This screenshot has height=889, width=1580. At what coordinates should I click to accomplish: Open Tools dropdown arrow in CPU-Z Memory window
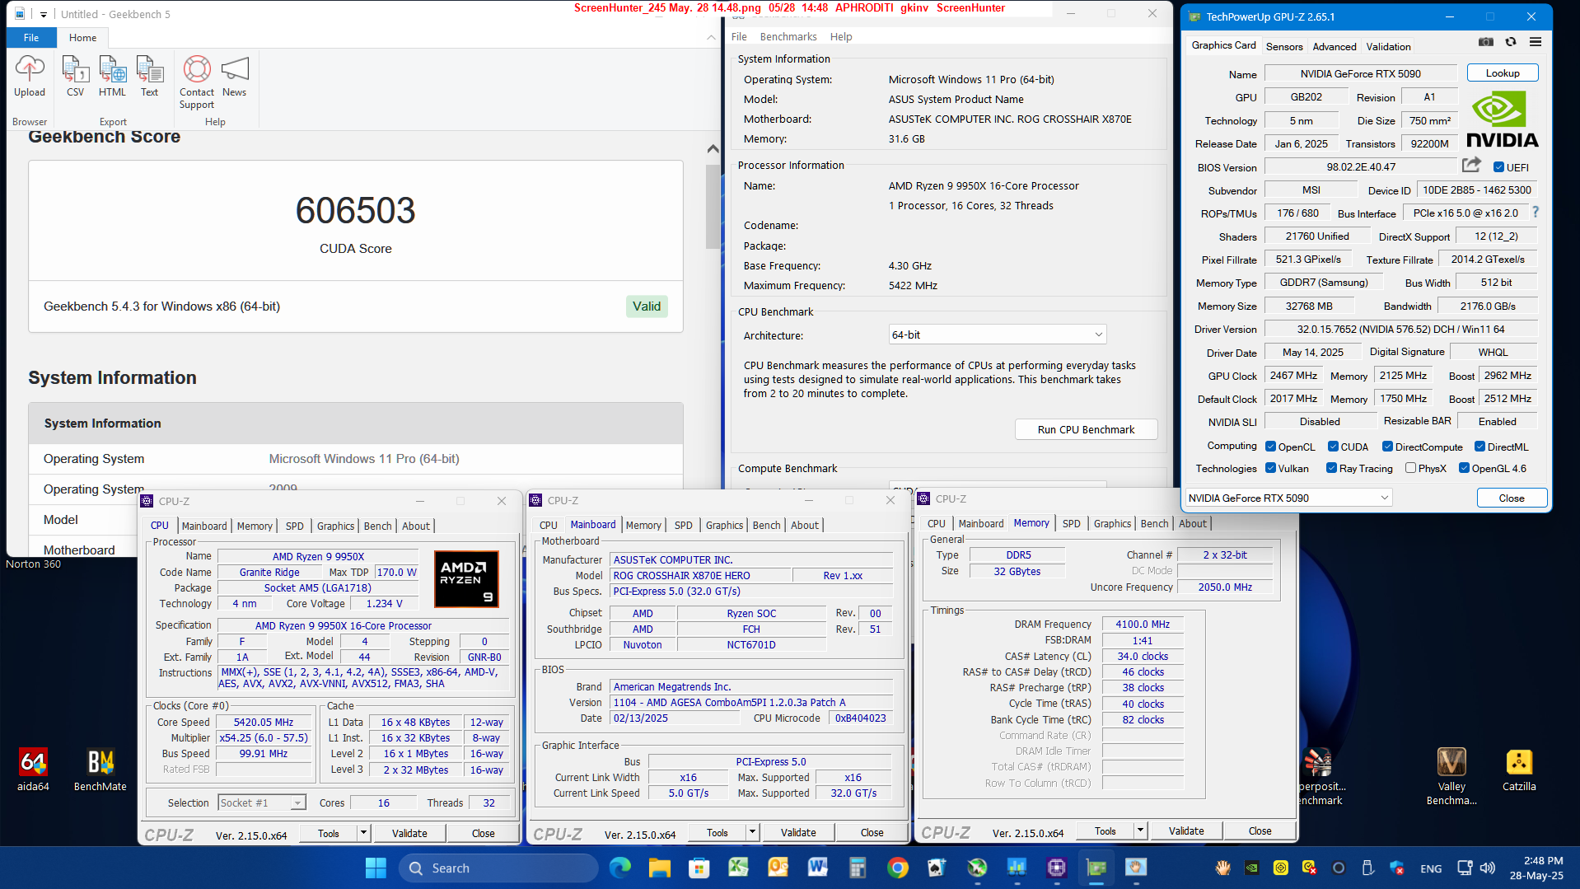point(1140,831)
